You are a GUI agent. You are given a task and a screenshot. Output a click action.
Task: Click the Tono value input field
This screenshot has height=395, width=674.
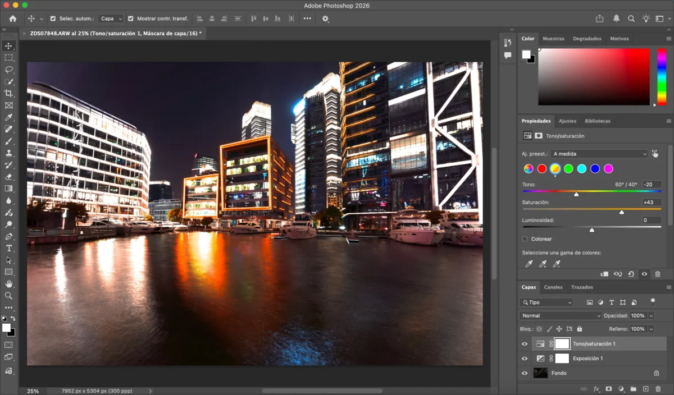(652, 185)
